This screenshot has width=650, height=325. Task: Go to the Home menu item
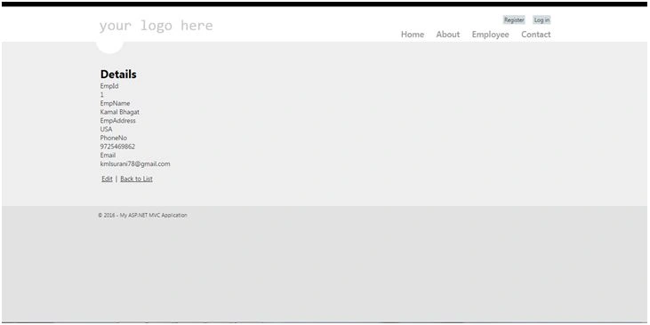413,35
